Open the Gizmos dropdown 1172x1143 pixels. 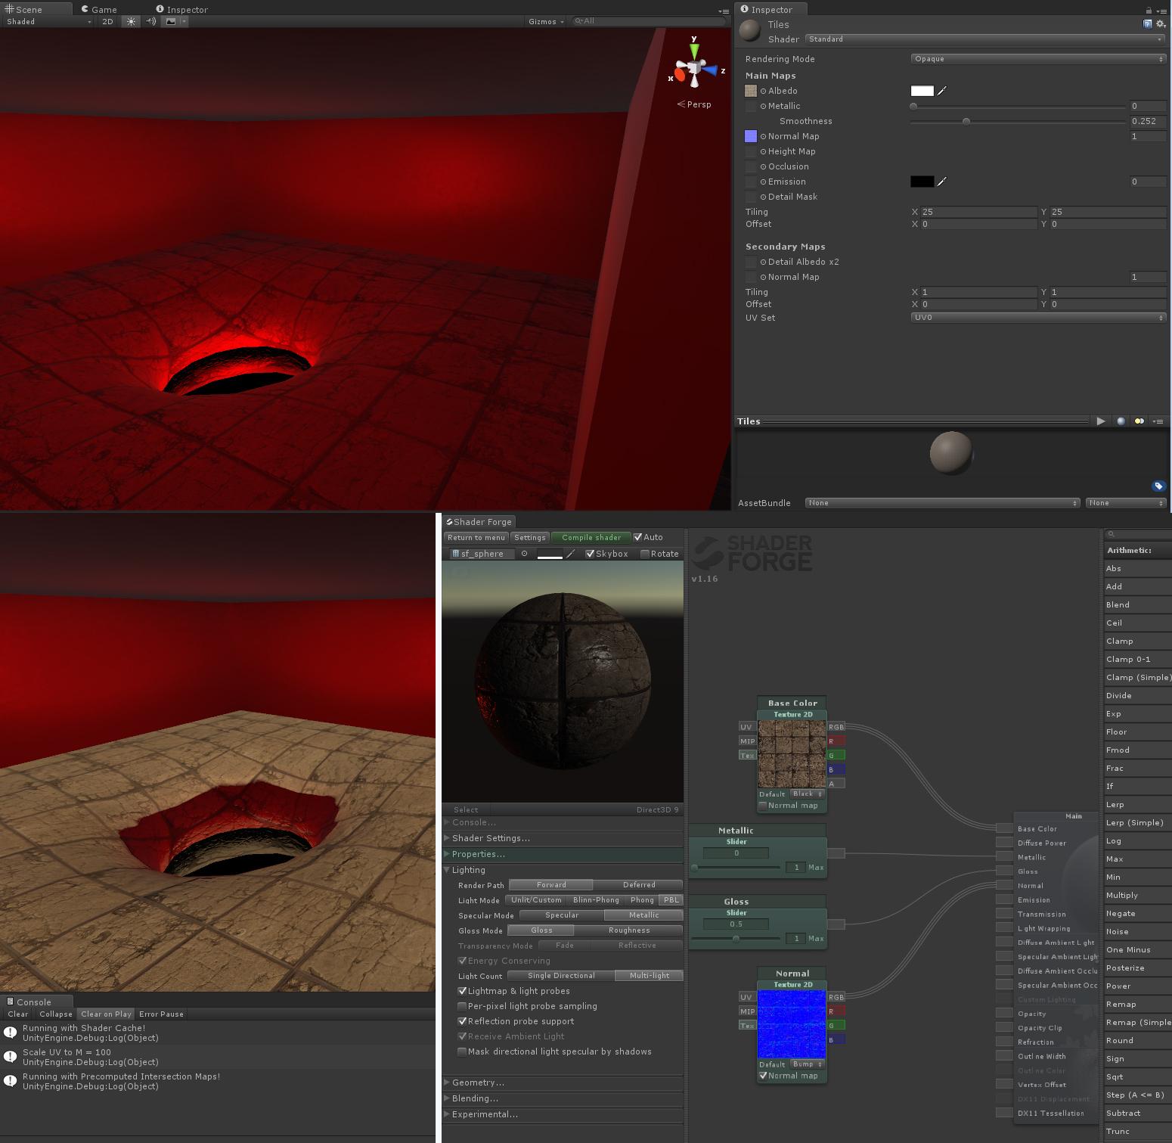point(547,21)
